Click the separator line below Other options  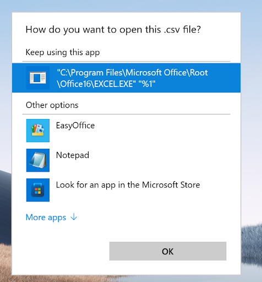pos(126,114)
